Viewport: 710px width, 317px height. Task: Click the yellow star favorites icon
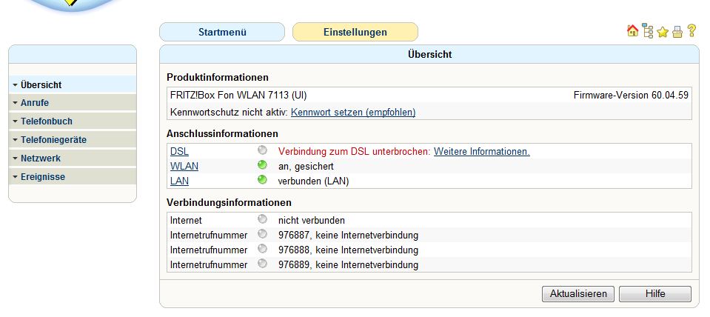click(663, 32)
